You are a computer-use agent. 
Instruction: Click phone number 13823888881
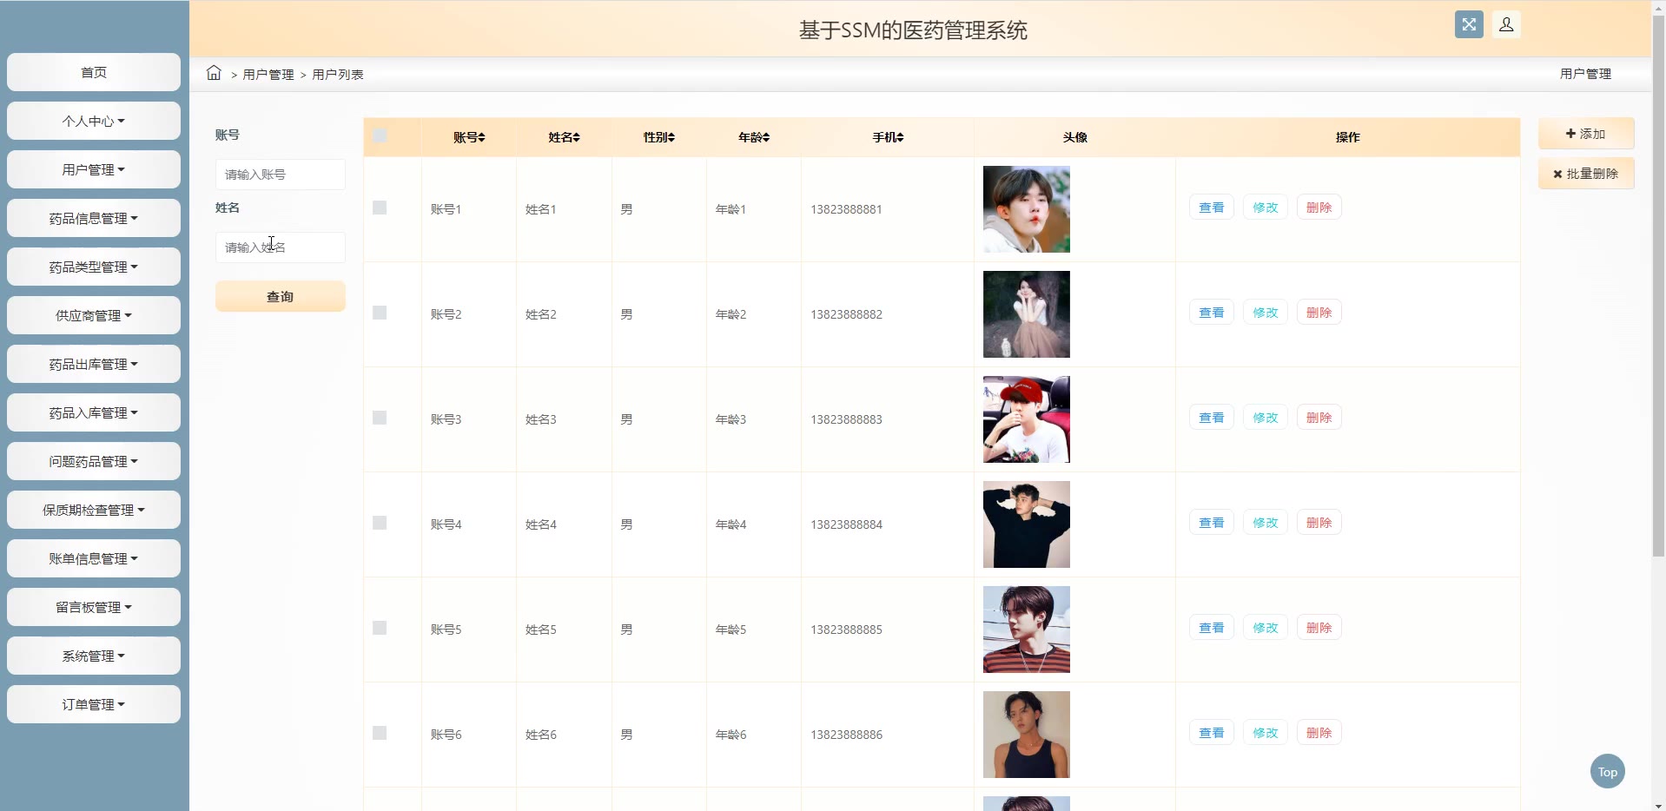[x=846, y=209]
